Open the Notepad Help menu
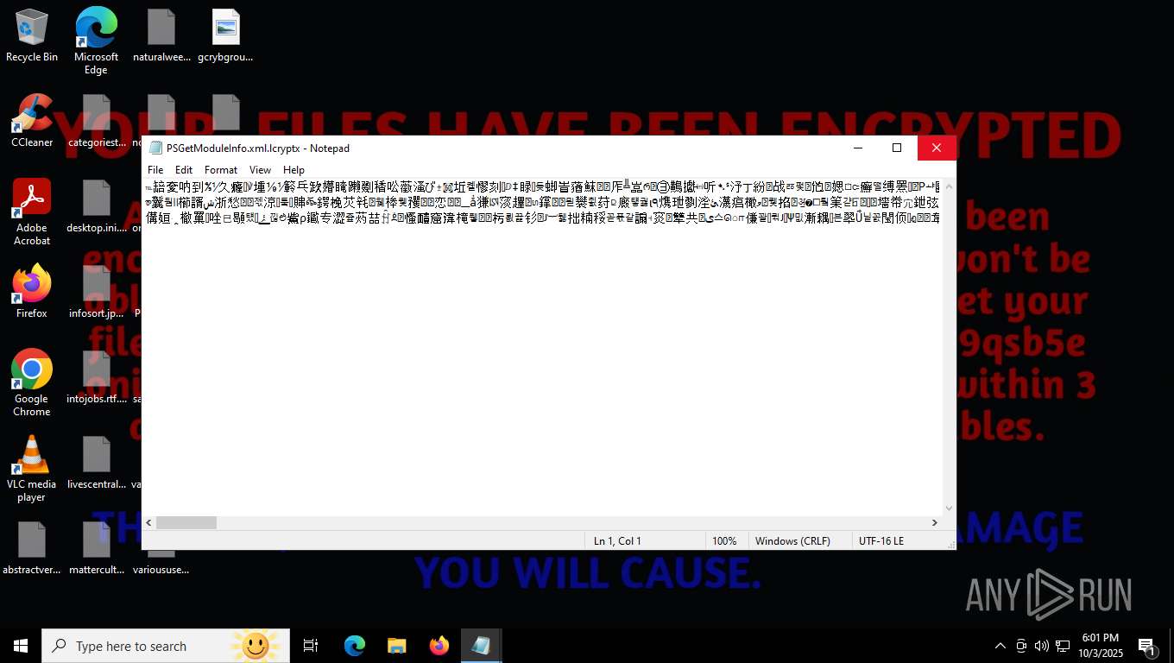This screenshot has height=663, width=1174. pos(293,170)
